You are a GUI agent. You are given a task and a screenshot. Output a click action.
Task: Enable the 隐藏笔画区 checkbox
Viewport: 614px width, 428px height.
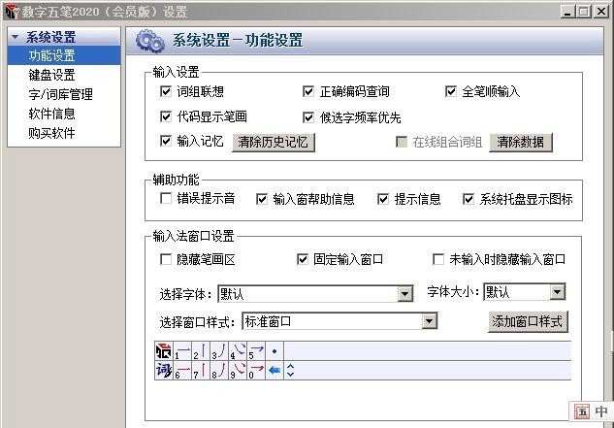(x=166, y=259)
